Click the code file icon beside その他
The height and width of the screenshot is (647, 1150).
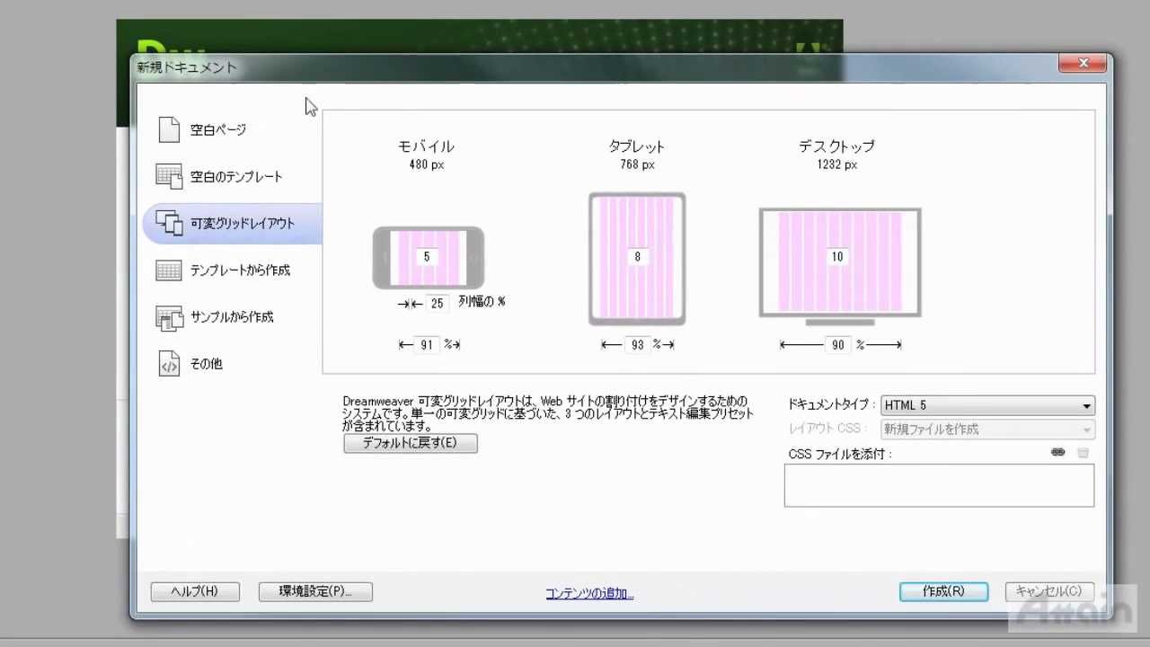click(x=169, y=364)
